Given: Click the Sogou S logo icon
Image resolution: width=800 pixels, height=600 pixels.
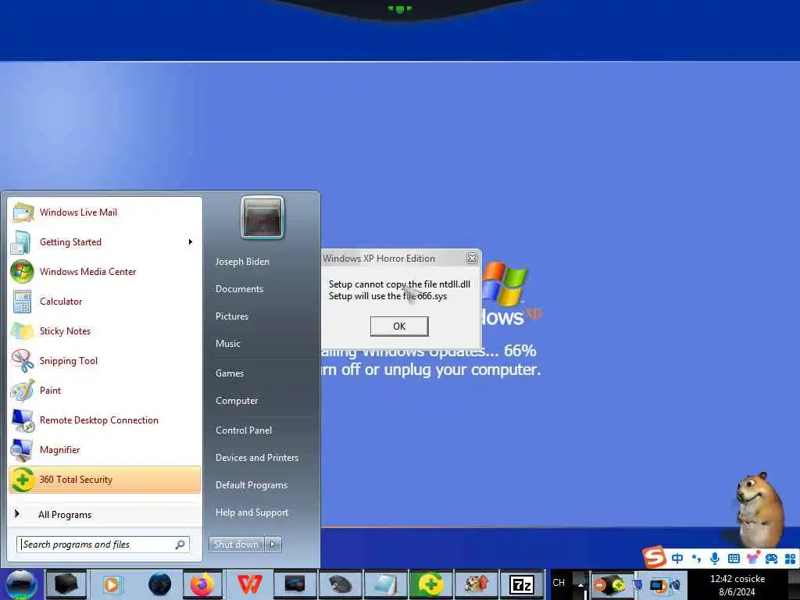Looking at the screenshot, I should (x=655, y=557).
